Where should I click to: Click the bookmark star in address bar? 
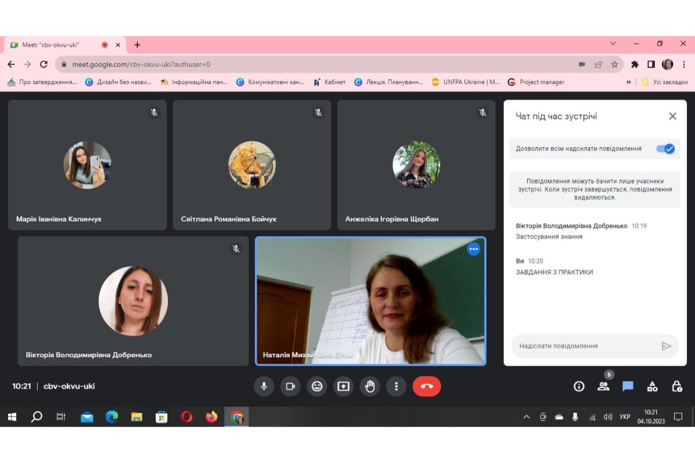(614, 64)
